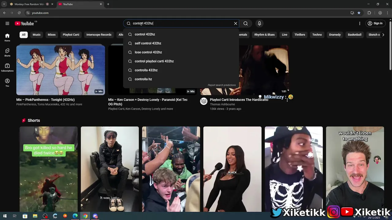This screenshot has height=220, width=392.
Task: Select the Techno filter chip
Action: coord(317,35)
